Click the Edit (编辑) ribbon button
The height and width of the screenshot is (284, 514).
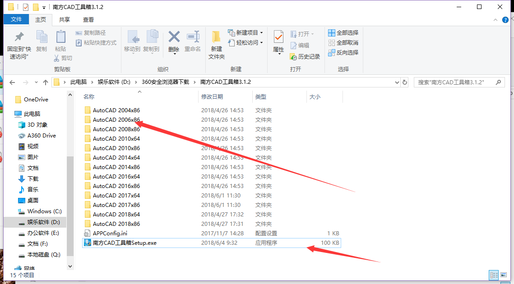pos(300,45)
